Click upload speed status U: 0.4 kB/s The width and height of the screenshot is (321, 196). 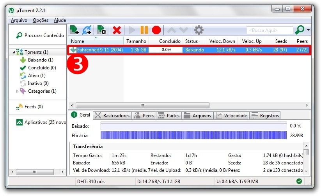click(237, 182)
